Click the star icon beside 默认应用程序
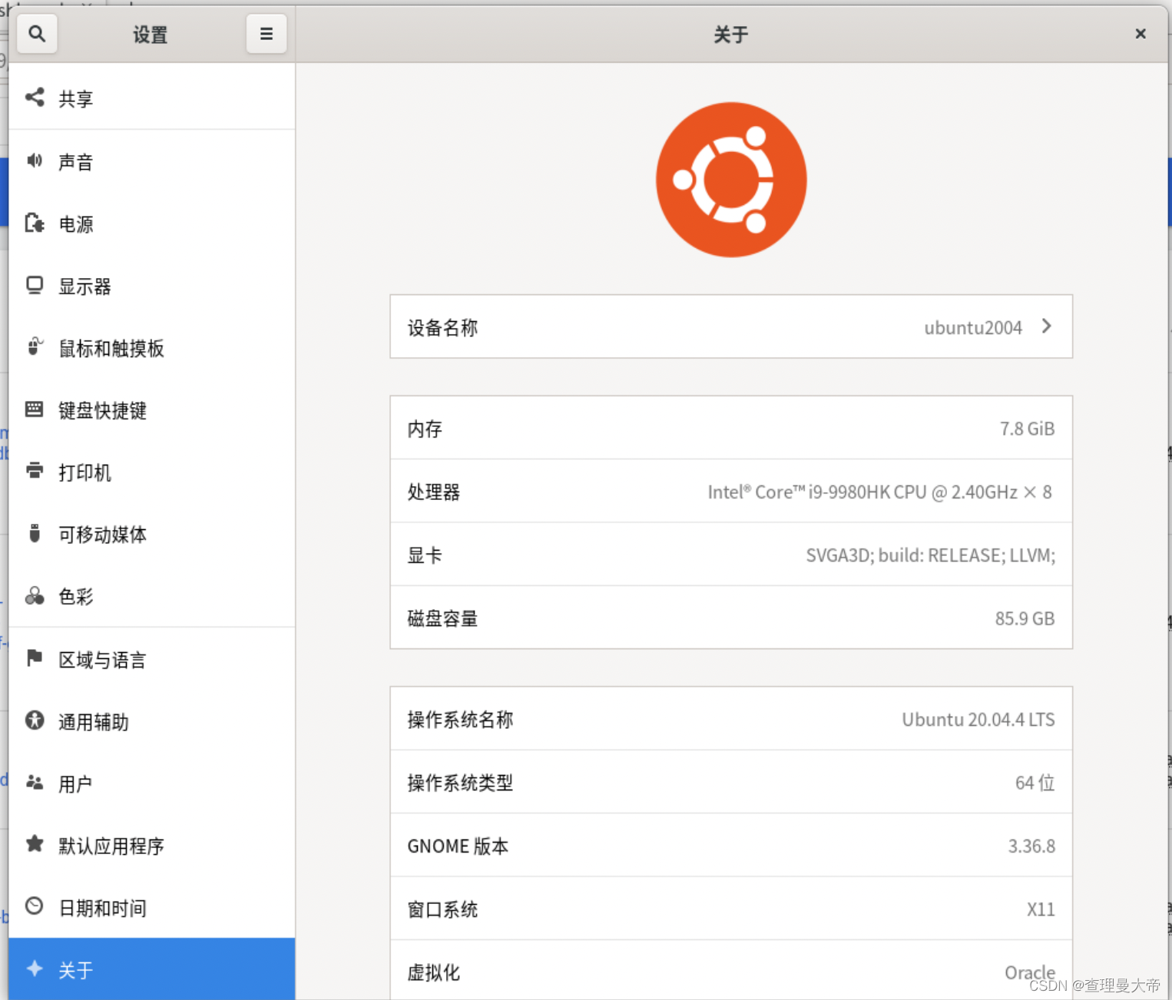 click(35, 844)
